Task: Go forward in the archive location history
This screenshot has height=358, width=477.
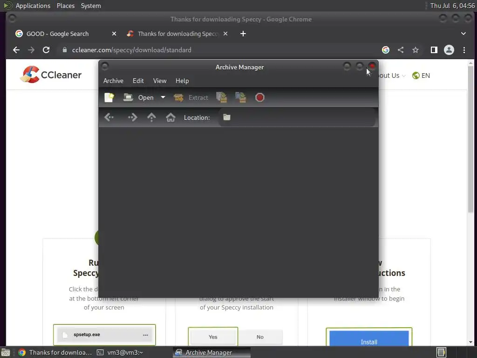Action: [x=133, y=117]
